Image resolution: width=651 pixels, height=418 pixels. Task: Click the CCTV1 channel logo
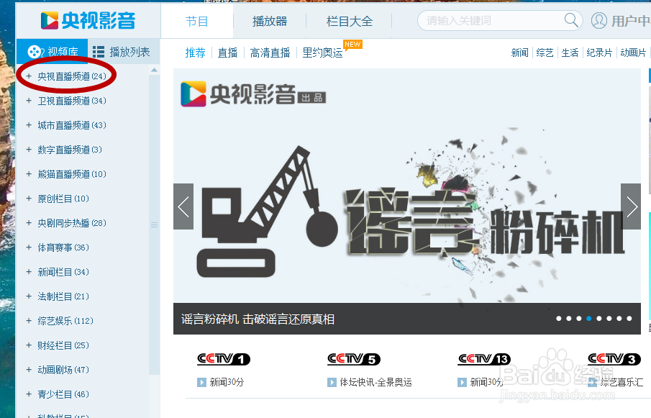point(224,358)
